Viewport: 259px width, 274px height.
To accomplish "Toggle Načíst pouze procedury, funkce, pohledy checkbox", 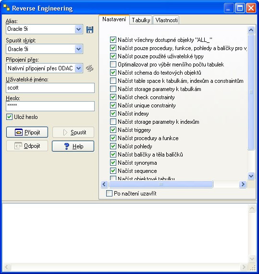I will click(x=113, y=48).
